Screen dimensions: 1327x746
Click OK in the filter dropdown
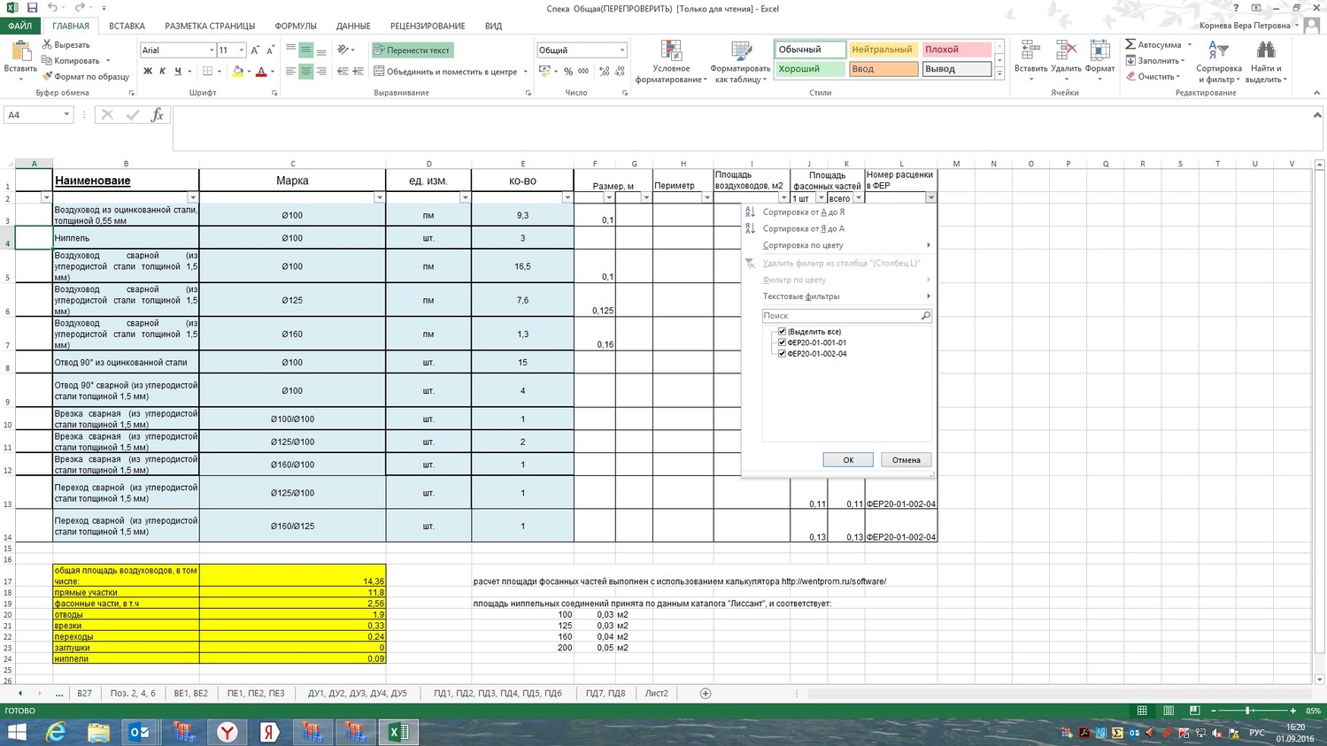pyautogui.click(x=848, y=460)
